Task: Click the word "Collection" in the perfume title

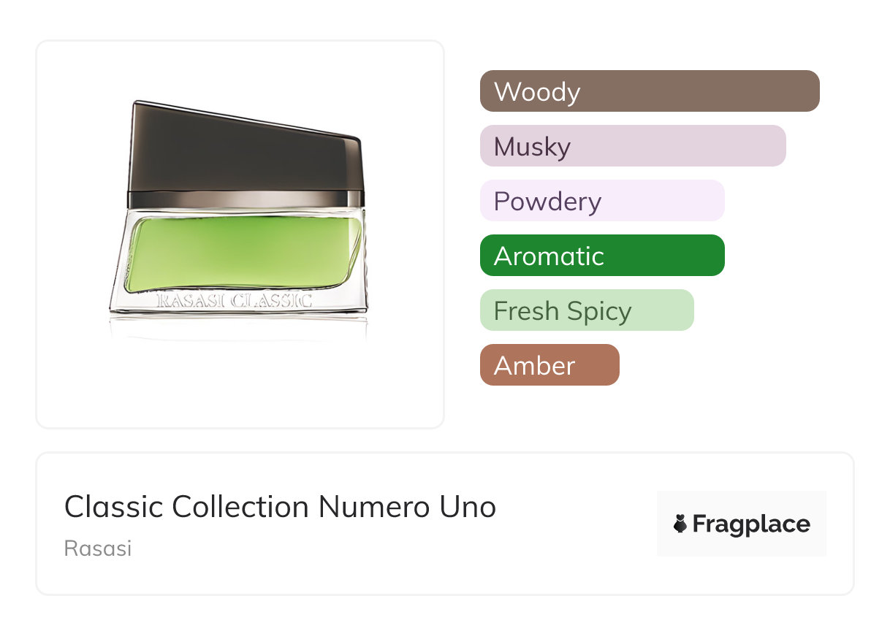Action: [x=241, y=507]
